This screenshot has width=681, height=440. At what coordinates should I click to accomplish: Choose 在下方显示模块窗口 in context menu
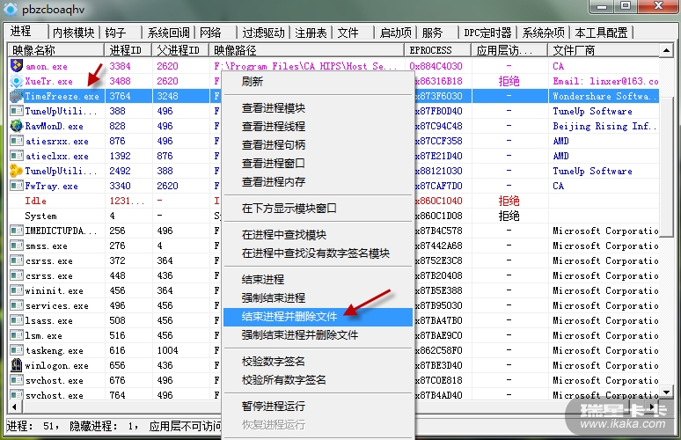click(318, 208)
